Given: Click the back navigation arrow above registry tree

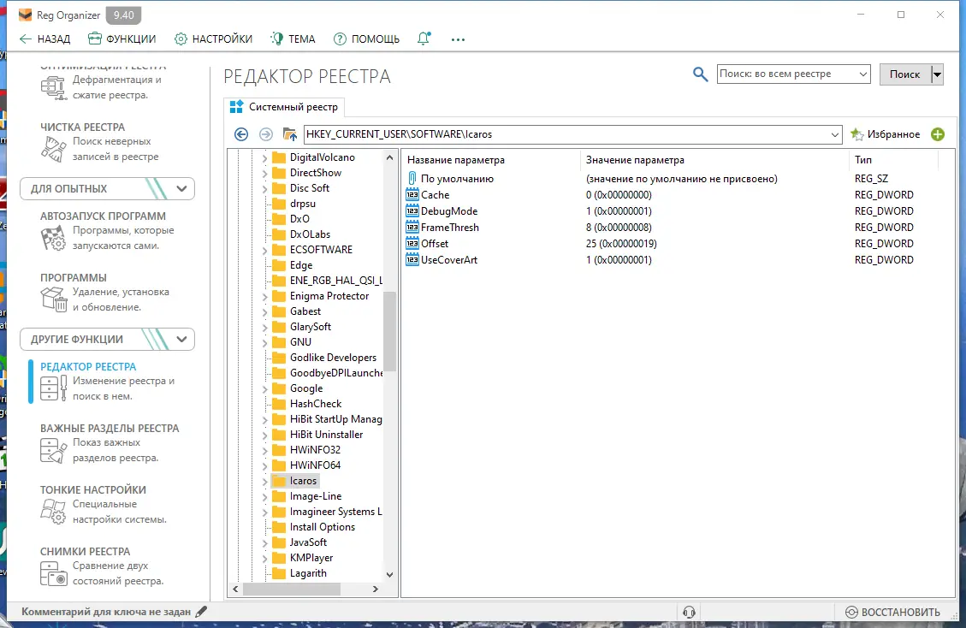Looking at the screenshot, I should coord(240,134).
